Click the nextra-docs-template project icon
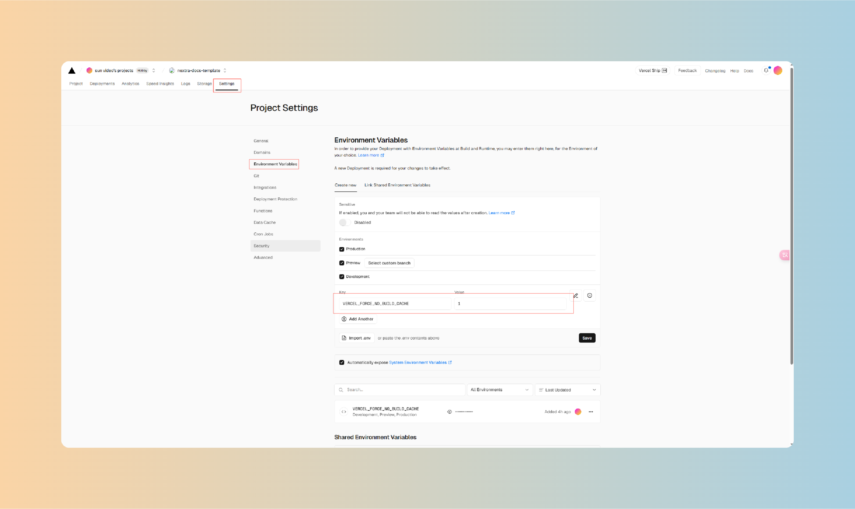The image size is (855, 509). (172, 70)
